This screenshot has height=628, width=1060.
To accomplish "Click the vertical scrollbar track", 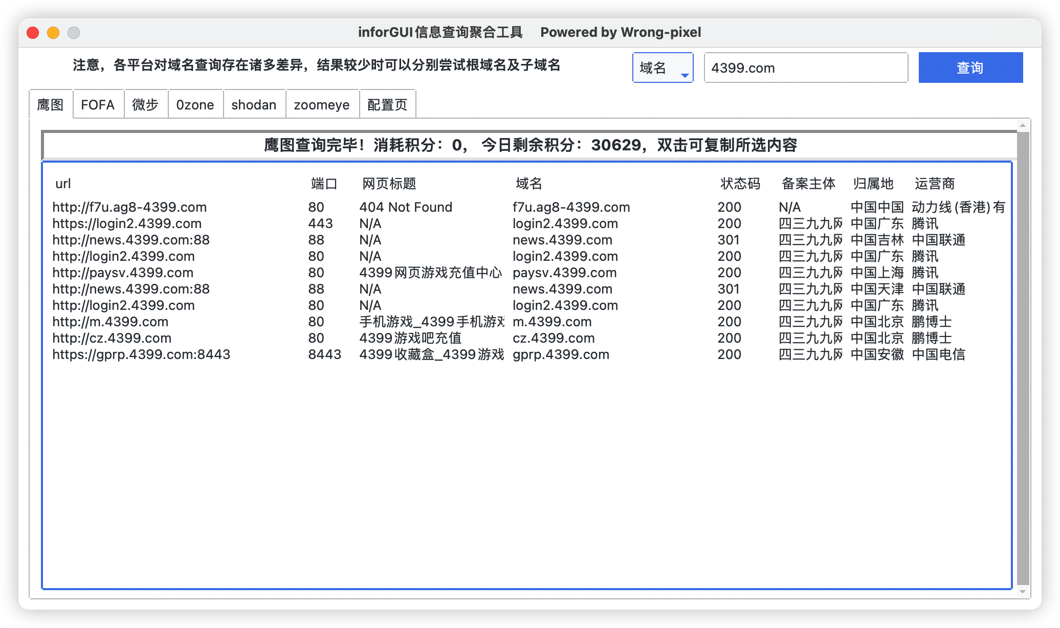I will click(x=1022, y=358).
